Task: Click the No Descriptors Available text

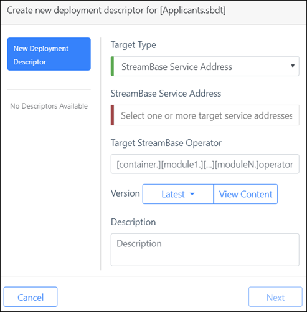Action: pos(49,106)
